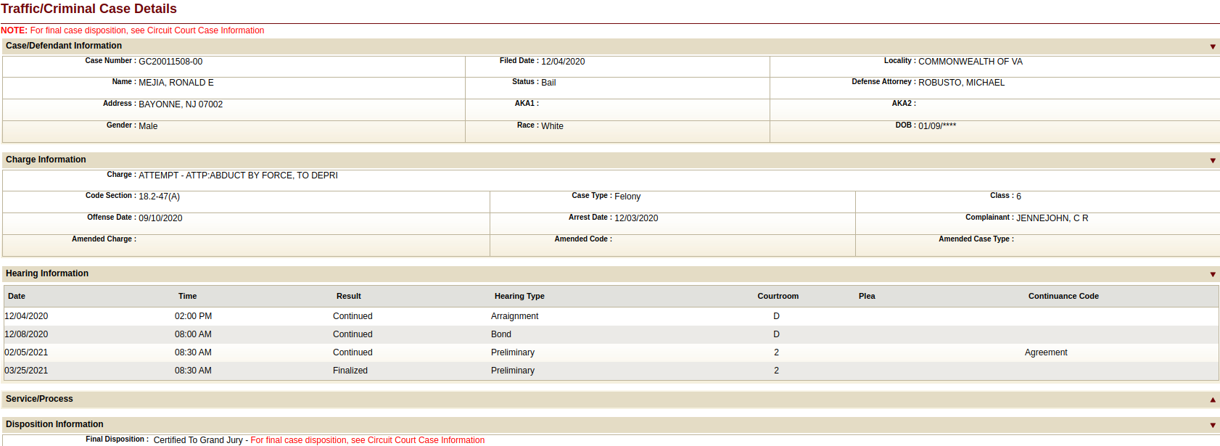This screenshot has height=446, width=1220.
Task: Click Preliminary hearing type for 03/25/2021
Action: pos(513,371)
